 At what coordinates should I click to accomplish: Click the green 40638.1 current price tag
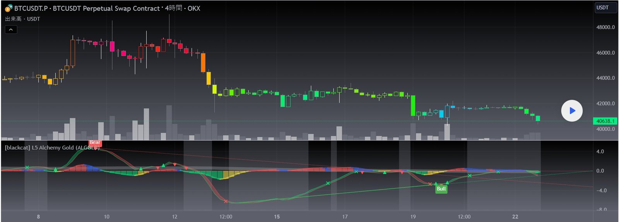605,121
